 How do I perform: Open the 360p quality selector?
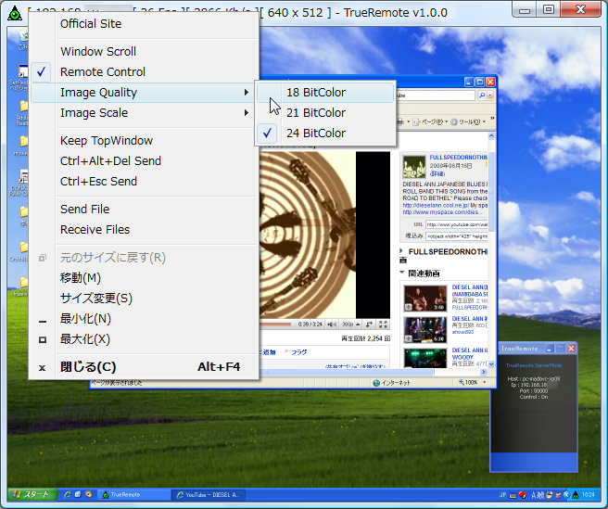click(351, 324)
